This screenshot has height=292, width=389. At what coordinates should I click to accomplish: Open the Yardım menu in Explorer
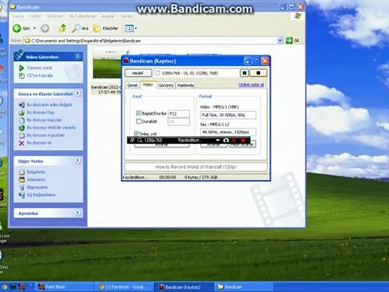pos(126,16)
